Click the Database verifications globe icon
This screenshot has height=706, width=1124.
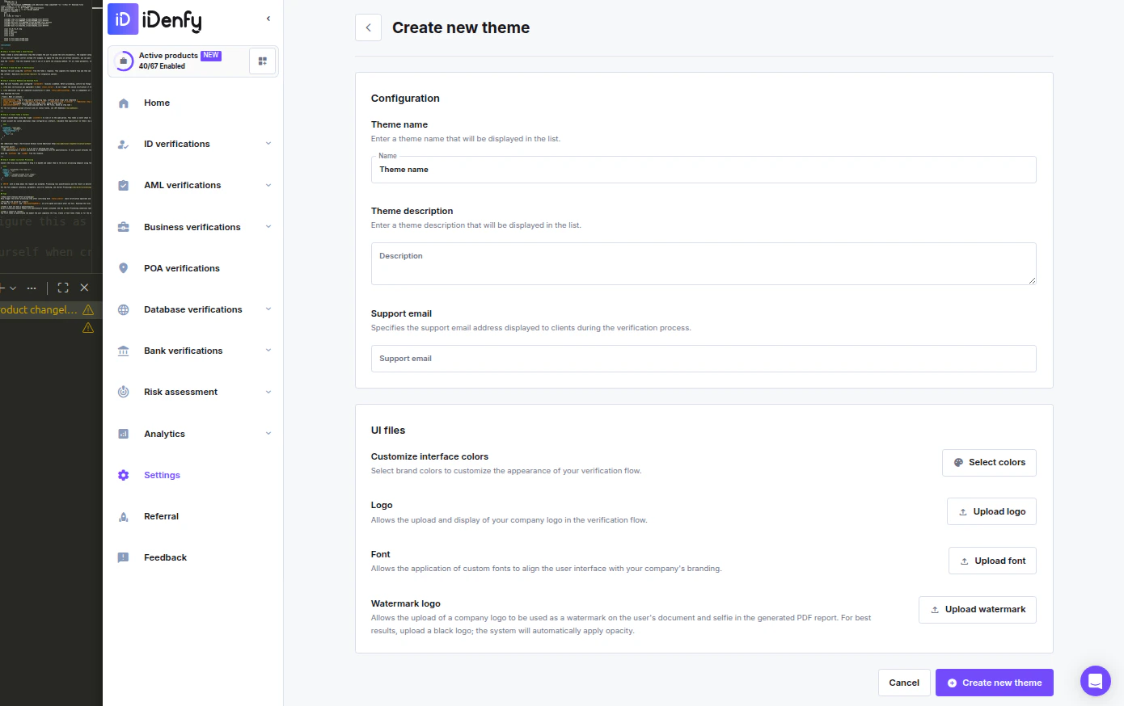[124, 309]
